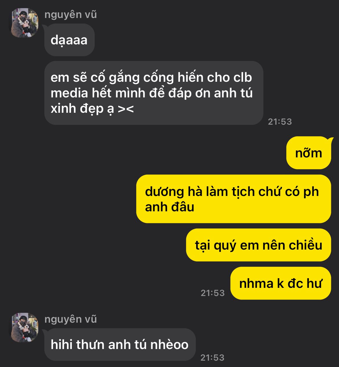Select the dương hà làm tịch message
Screen dimensions: 339x367
point(234,199)
